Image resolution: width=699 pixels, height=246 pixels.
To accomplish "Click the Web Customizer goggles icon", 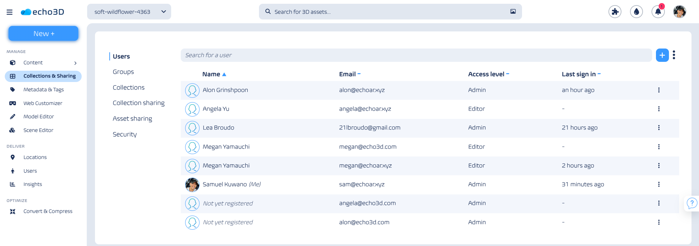I will tap(13, 103).
